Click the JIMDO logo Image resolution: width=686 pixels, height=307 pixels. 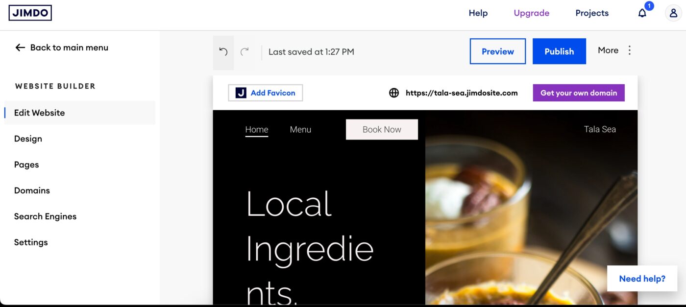30,13
